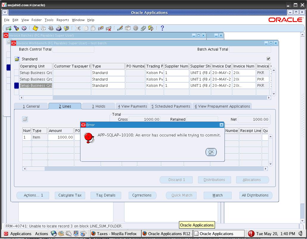Click the status message 'FRM-40741: Unable to locate record'
The width and height of the screenshot is (307, 239).
tap(64, 226)
